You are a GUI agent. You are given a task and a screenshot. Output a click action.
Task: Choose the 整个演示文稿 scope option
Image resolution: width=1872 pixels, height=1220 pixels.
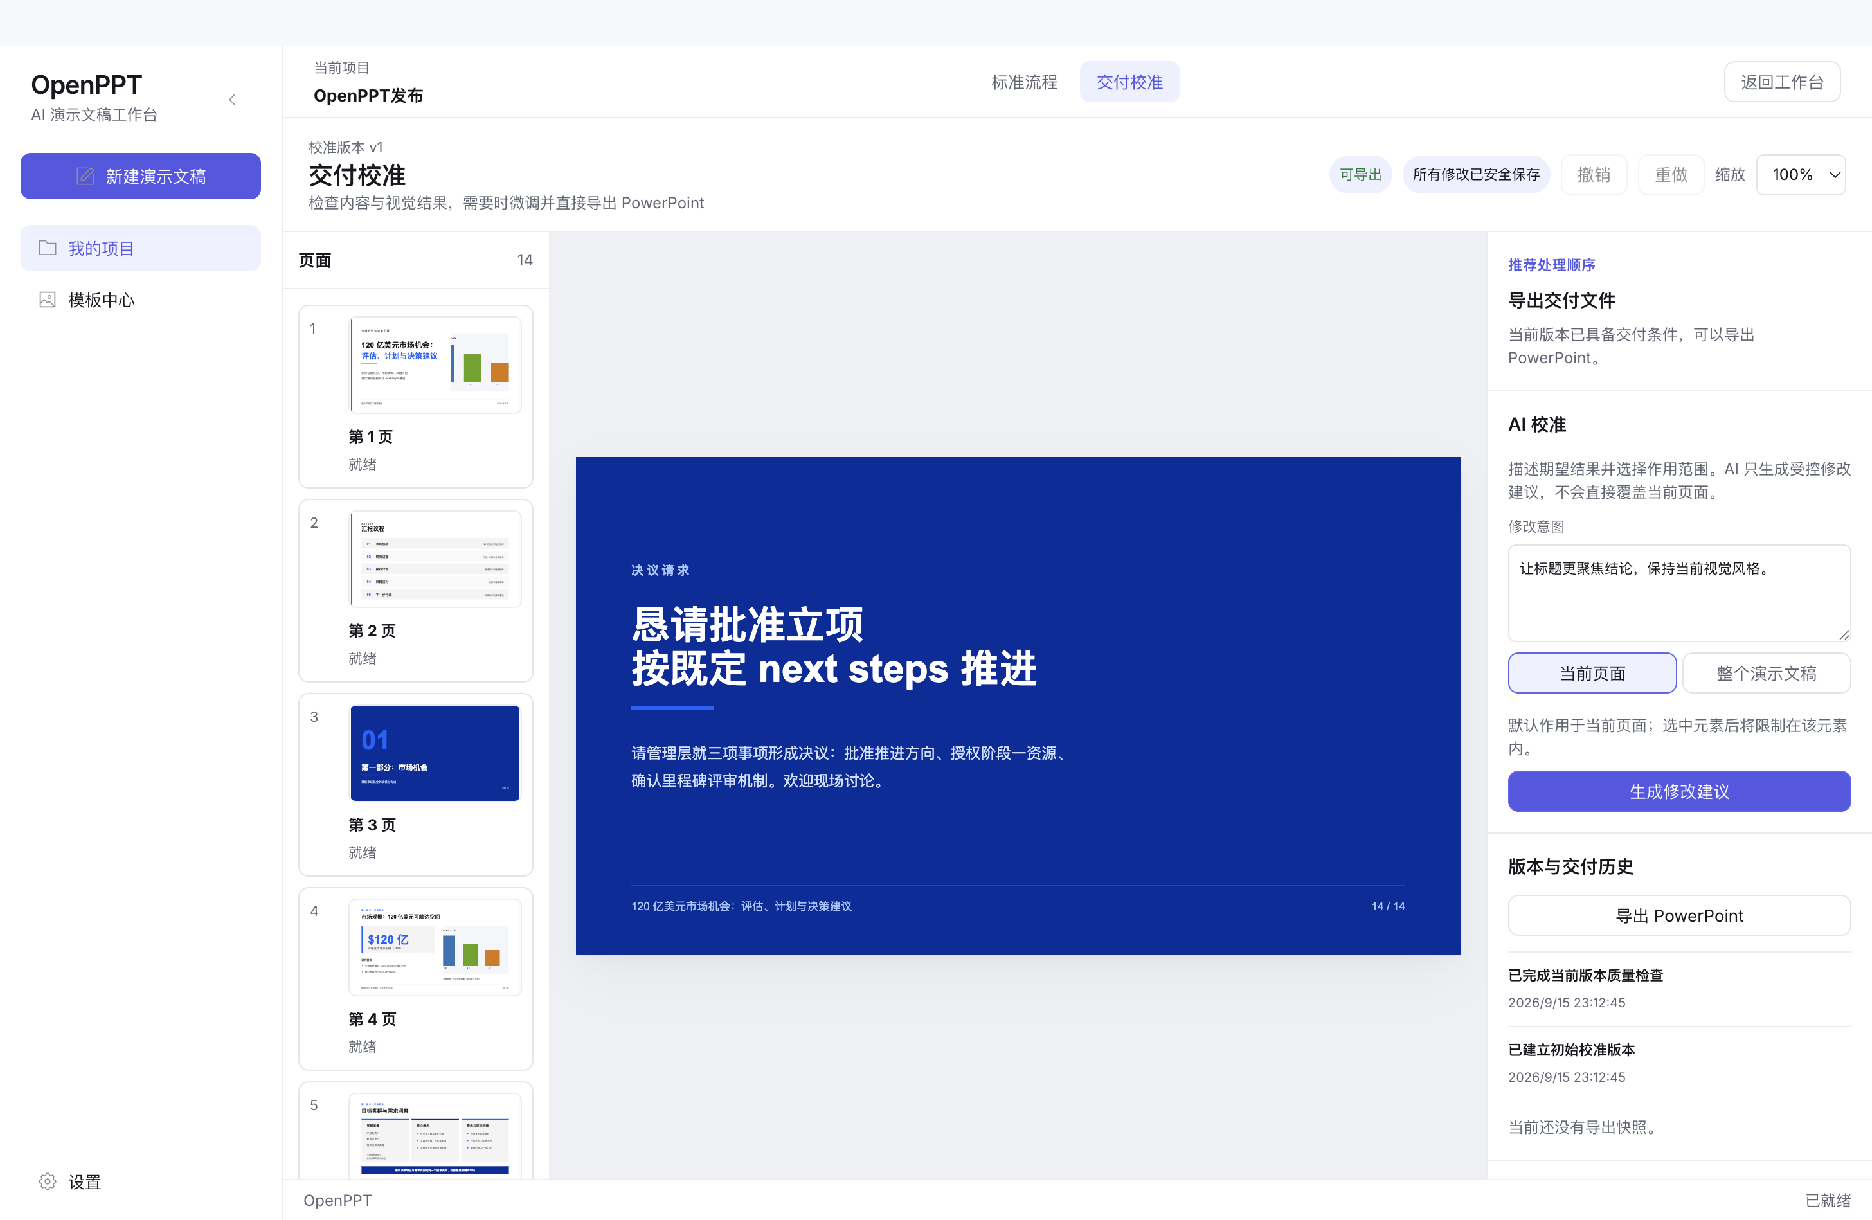(1767, 674)
